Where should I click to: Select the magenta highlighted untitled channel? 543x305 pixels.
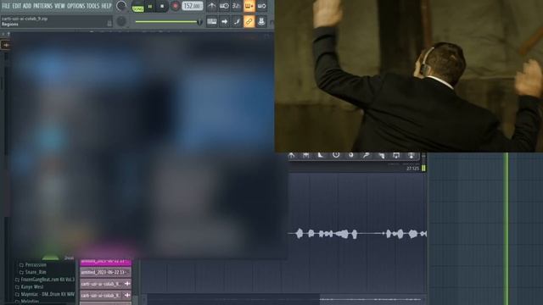105,262
